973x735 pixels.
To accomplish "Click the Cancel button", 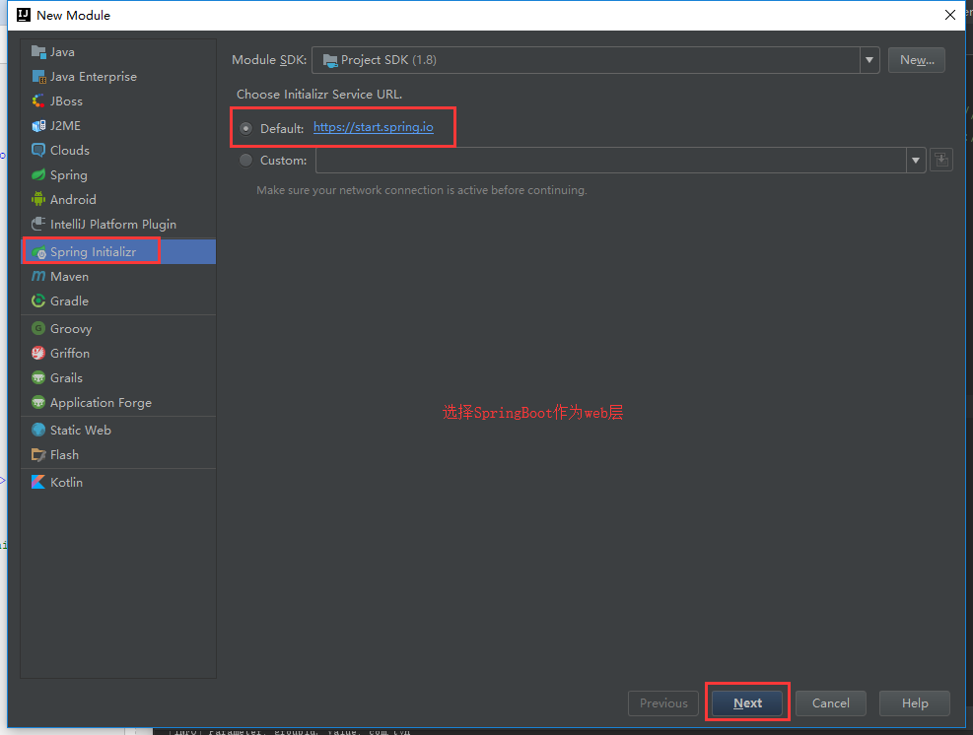I will click(830, 702).
